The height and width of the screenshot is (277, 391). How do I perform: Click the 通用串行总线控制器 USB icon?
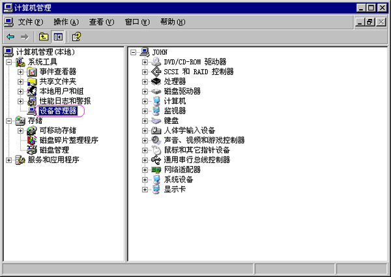156,160
